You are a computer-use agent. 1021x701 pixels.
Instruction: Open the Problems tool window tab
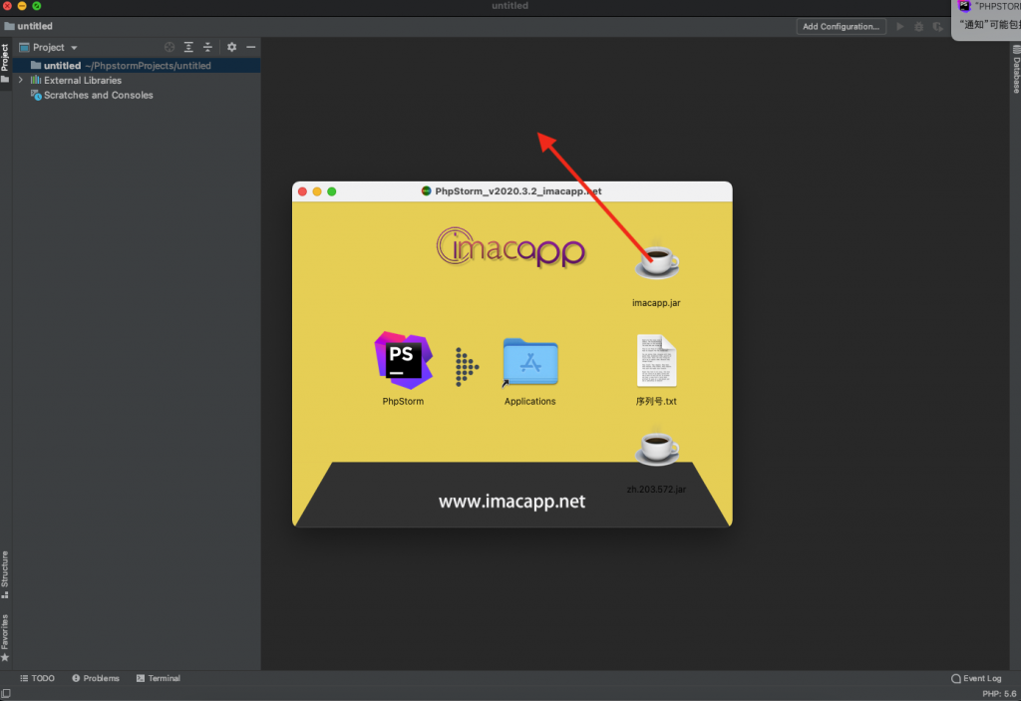click(x=96, y=678)
